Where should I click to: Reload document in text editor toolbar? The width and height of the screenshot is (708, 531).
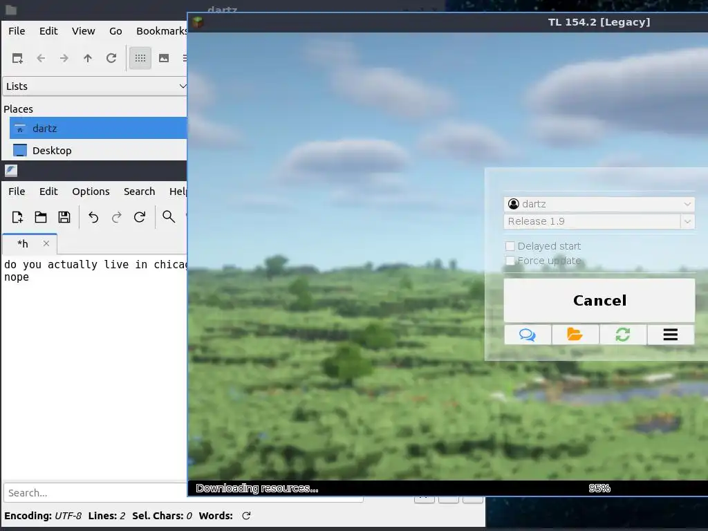140,217
